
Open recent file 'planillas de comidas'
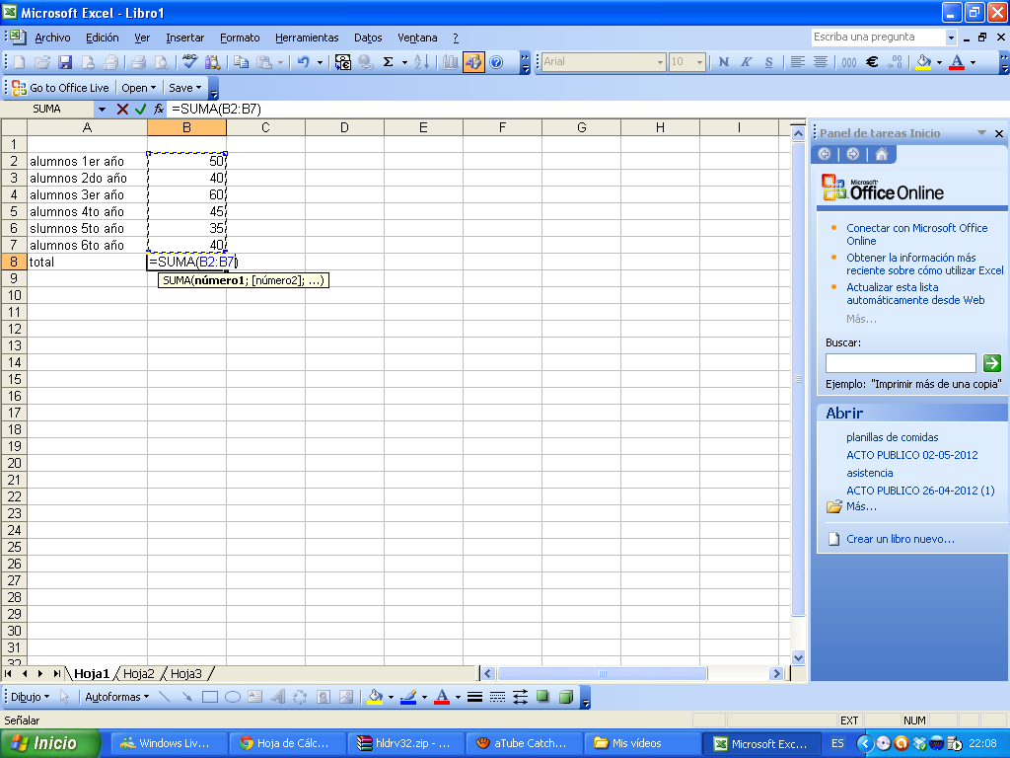click(892, 437)
